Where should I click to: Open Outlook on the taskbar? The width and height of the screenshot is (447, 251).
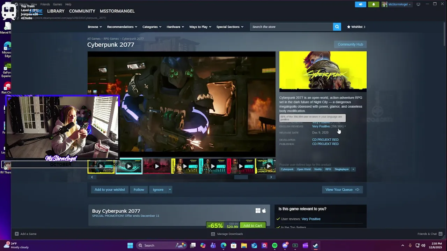coord(254,245)
